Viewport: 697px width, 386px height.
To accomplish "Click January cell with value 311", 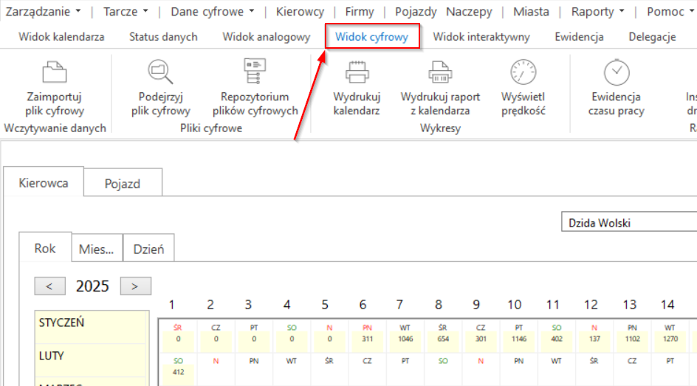I will (367, 337).
